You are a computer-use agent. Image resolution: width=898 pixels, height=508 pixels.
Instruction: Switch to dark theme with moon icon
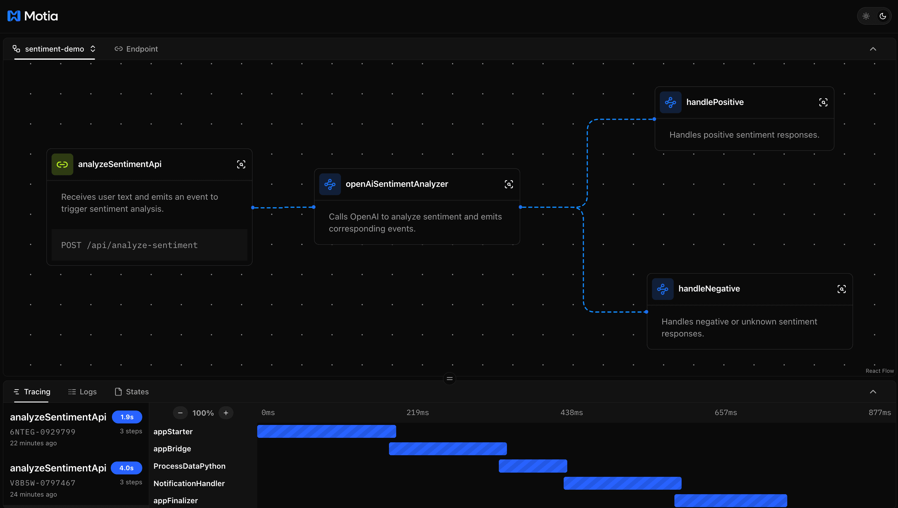pos(883,16)
